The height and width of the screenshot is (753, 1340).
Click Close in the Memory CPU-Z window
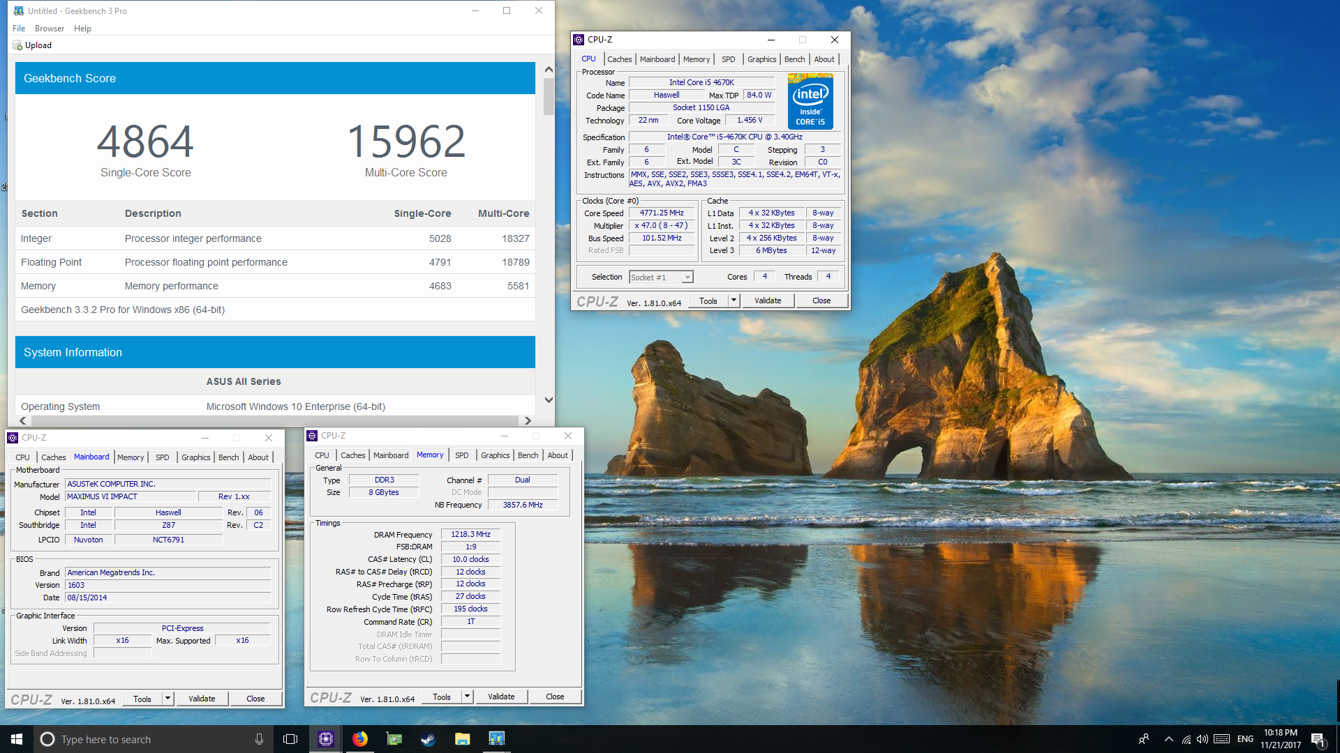click(x=555, y=697)
